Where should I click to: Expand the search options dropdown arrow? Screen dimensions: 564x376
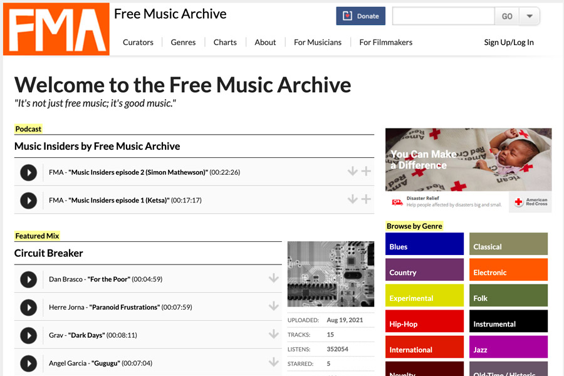pos(530,16)
